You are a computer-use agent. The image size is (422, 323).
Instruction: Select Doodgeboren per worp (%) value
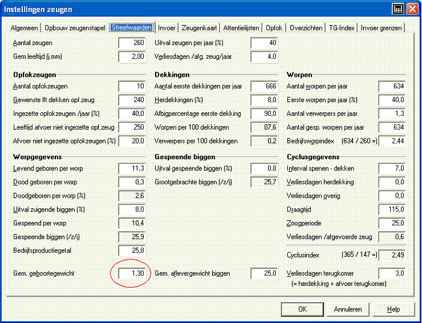(132, 196)
